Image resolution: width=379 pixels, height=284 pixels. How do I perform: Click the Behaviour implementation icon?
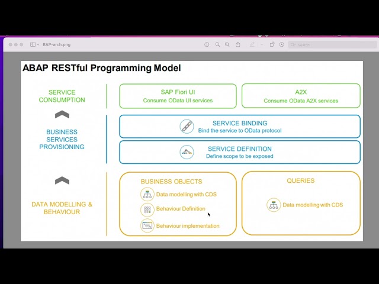click(147, 225)
